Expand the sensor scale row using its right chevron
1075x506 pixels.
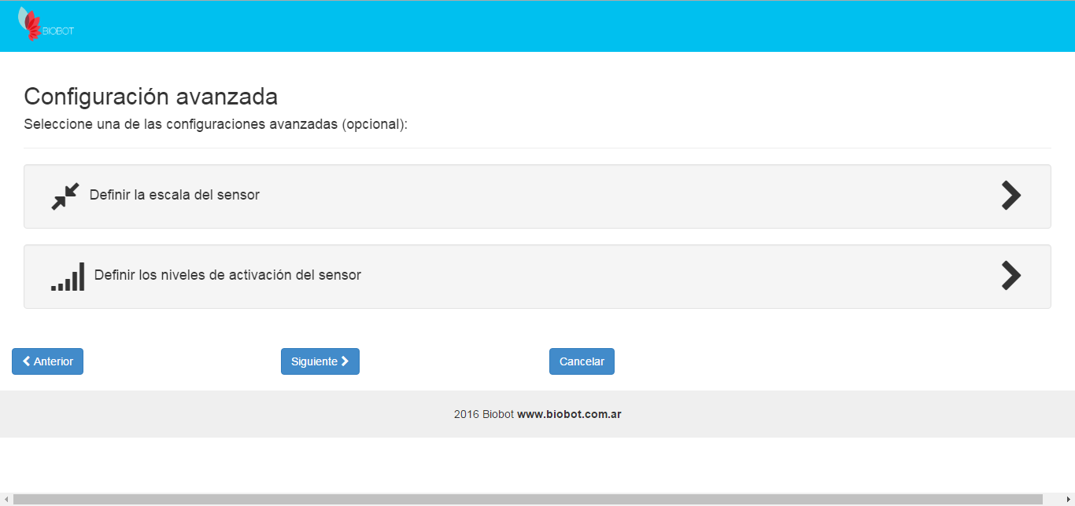click(1010, 196)
